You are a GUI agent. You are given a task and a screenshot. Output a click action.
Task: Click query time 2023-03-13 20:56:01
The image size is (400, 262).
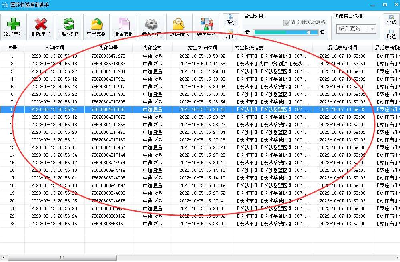click(x=54, y=178)
